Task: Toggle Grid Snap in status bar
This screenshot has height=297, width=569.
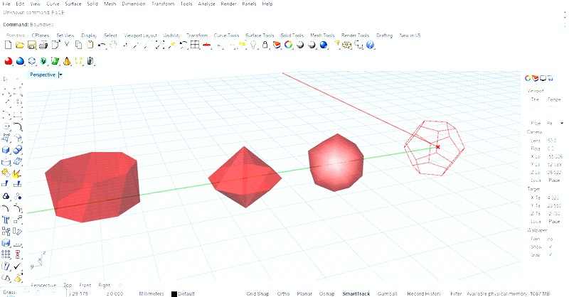Action: [x=257, y=293]
